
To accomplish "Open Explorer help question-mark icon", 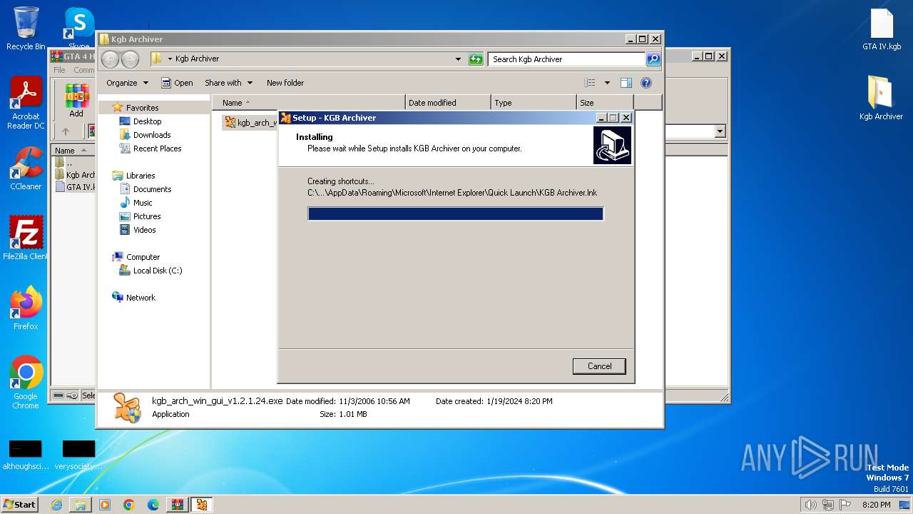I will point(646,83).
